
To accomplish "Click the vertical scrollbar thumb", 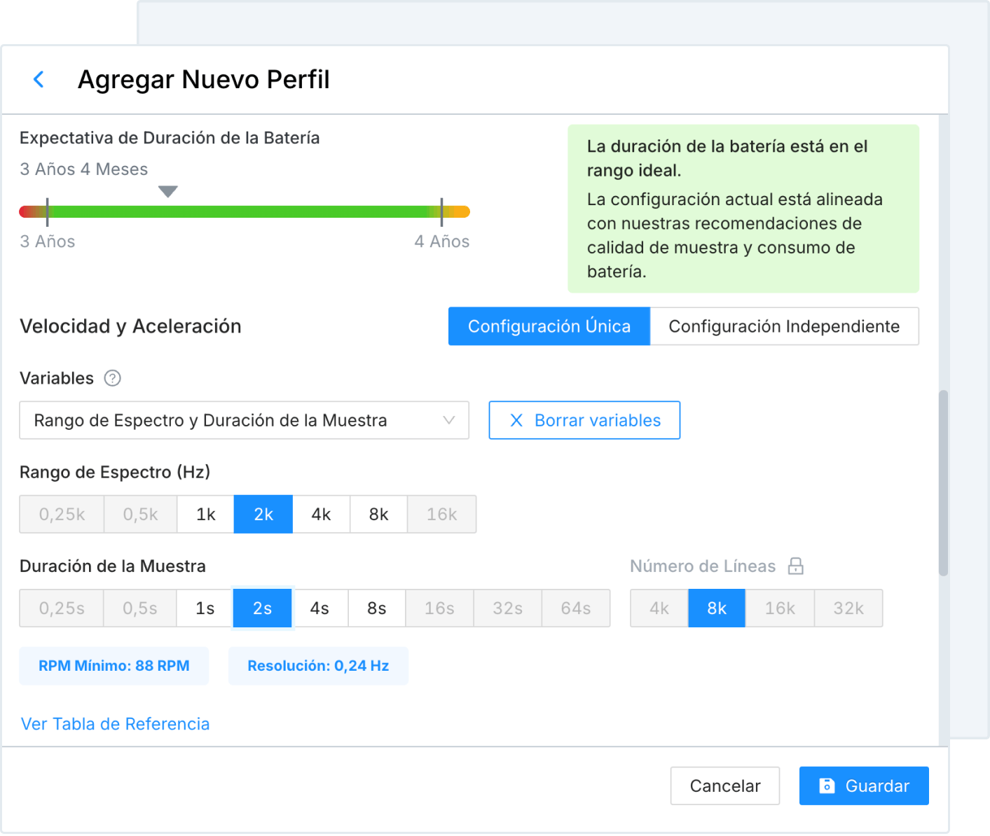I will pos(943,483).
